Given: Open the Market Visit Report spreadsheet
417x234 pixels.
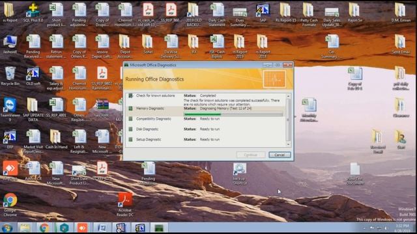Looking at the screenshot, I should coord(33,142).
